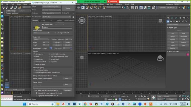Enable Auto Region Selected checkbox
The height and width of the screenshot is (107, 191).
tap(55, 33)
